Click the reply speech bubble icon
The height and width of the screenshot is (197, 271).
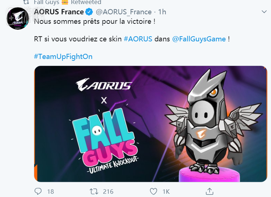point(38,191)
